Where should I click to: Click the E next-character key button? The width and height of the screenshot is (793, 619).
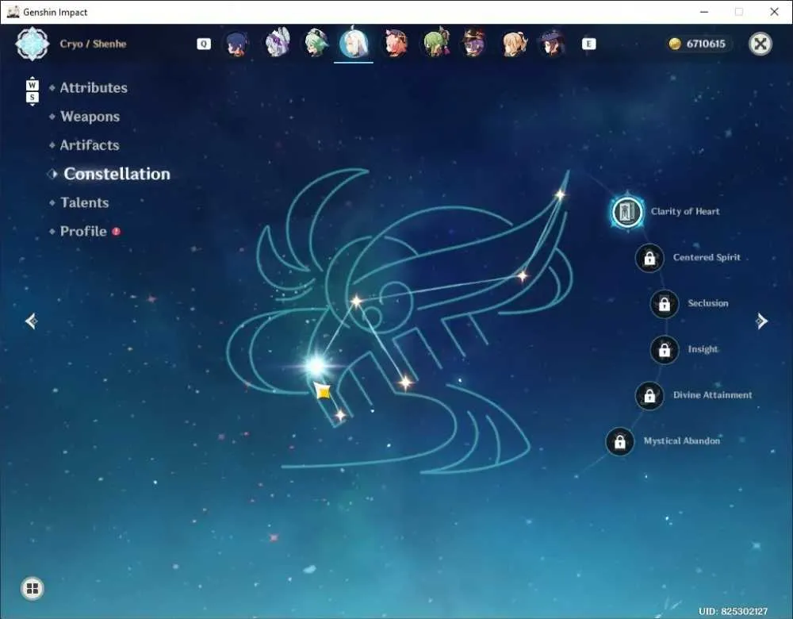pyautogui.click(x=588, y=44)
